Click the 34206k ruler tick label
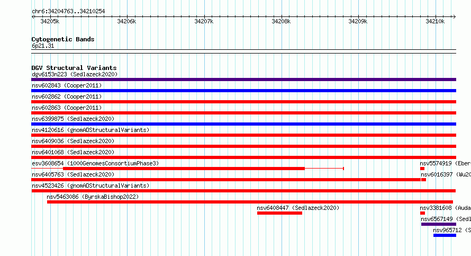This screenshot has width=471, height=256. (126, 21)
